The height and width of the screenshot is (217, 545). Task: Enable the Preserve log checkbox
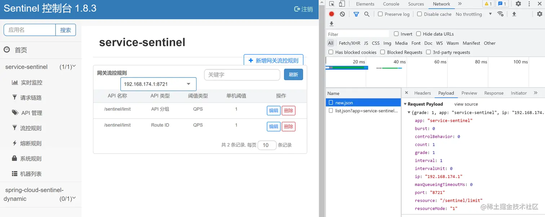point(380,14)
